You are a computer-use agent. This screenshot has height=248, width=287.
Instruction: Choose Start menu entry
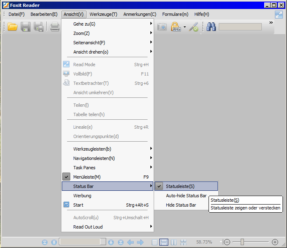coord(107,205)
